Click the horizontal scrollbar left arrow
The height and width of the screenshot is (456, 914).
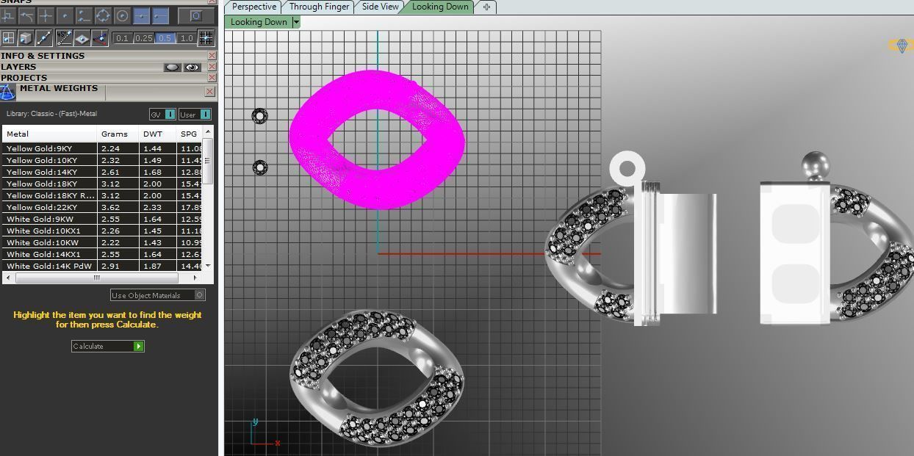pos(9,278)
